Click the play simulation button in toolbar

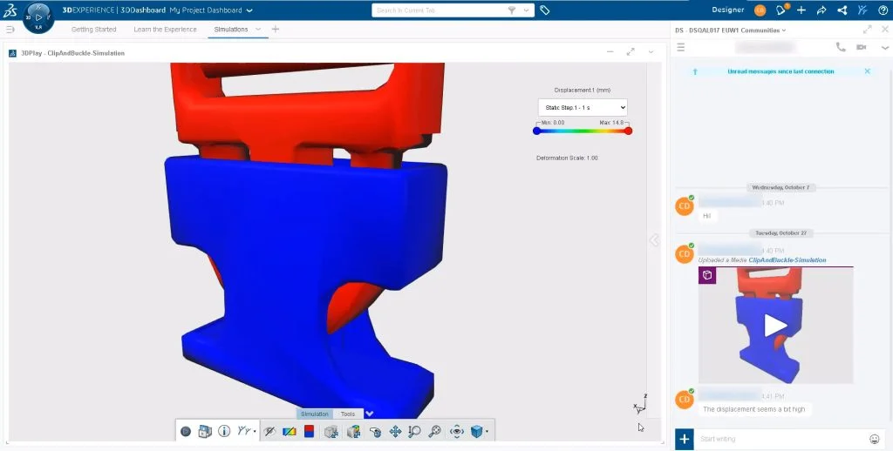(186, 431)
